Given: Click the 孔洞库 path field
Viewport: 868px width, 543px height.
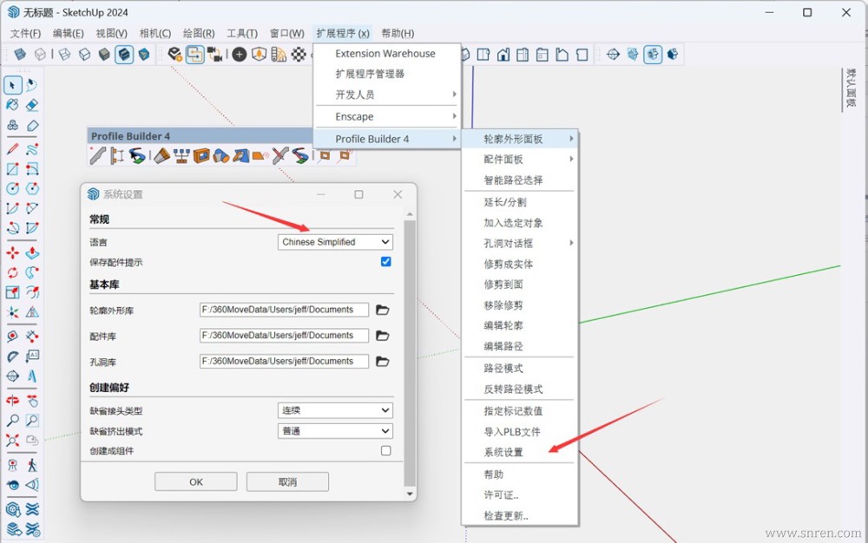Looking at the screenshot, I should pos(284,361).
